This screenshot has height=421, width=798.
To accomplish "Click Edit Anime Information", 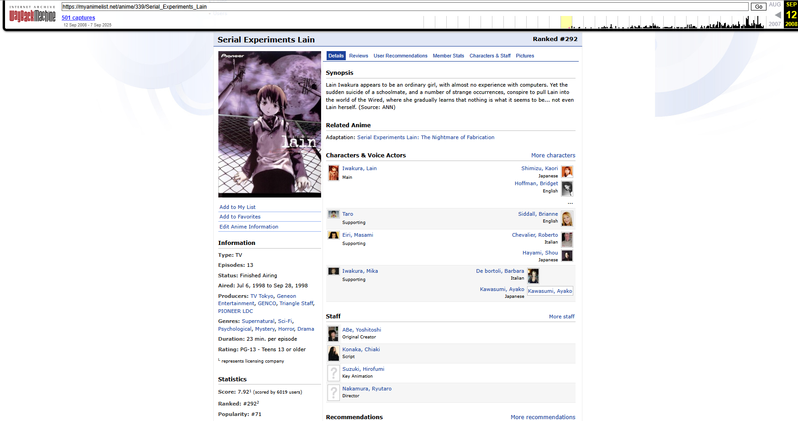I will [249, 227].
